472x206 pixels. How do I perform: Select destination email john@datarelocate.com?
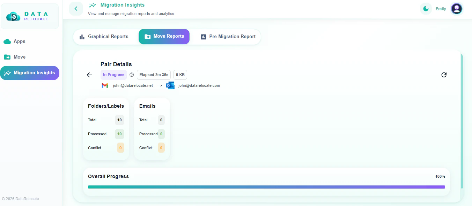pos(199,86)
